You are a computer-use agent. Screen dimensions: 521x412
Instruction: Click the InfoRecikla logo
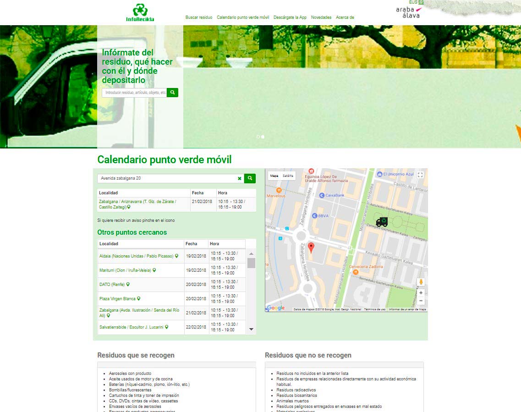(140, 13)
